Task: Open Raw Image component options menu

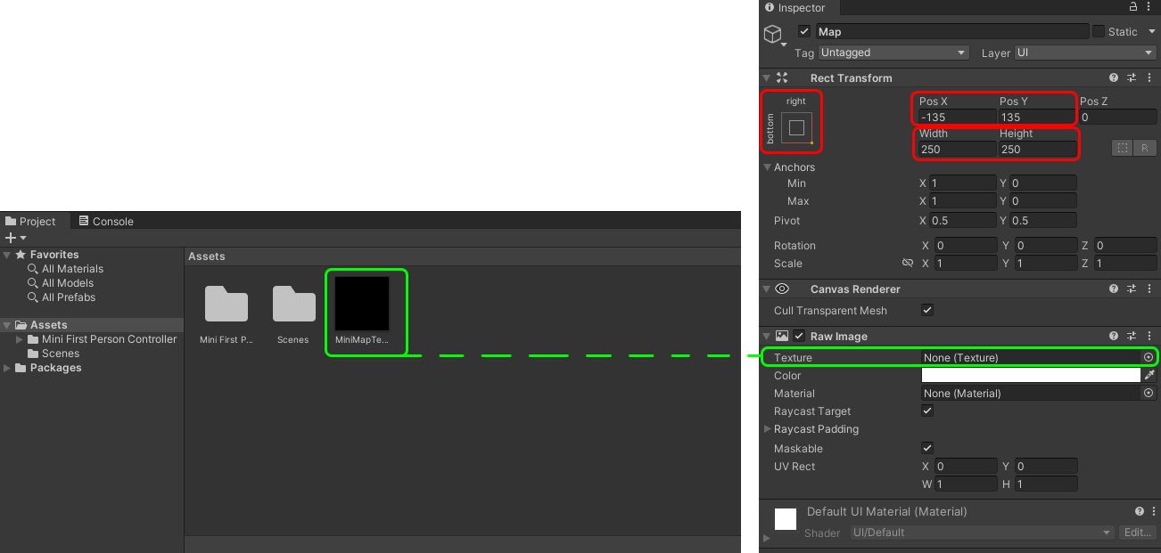Action: pos(1148,337)
